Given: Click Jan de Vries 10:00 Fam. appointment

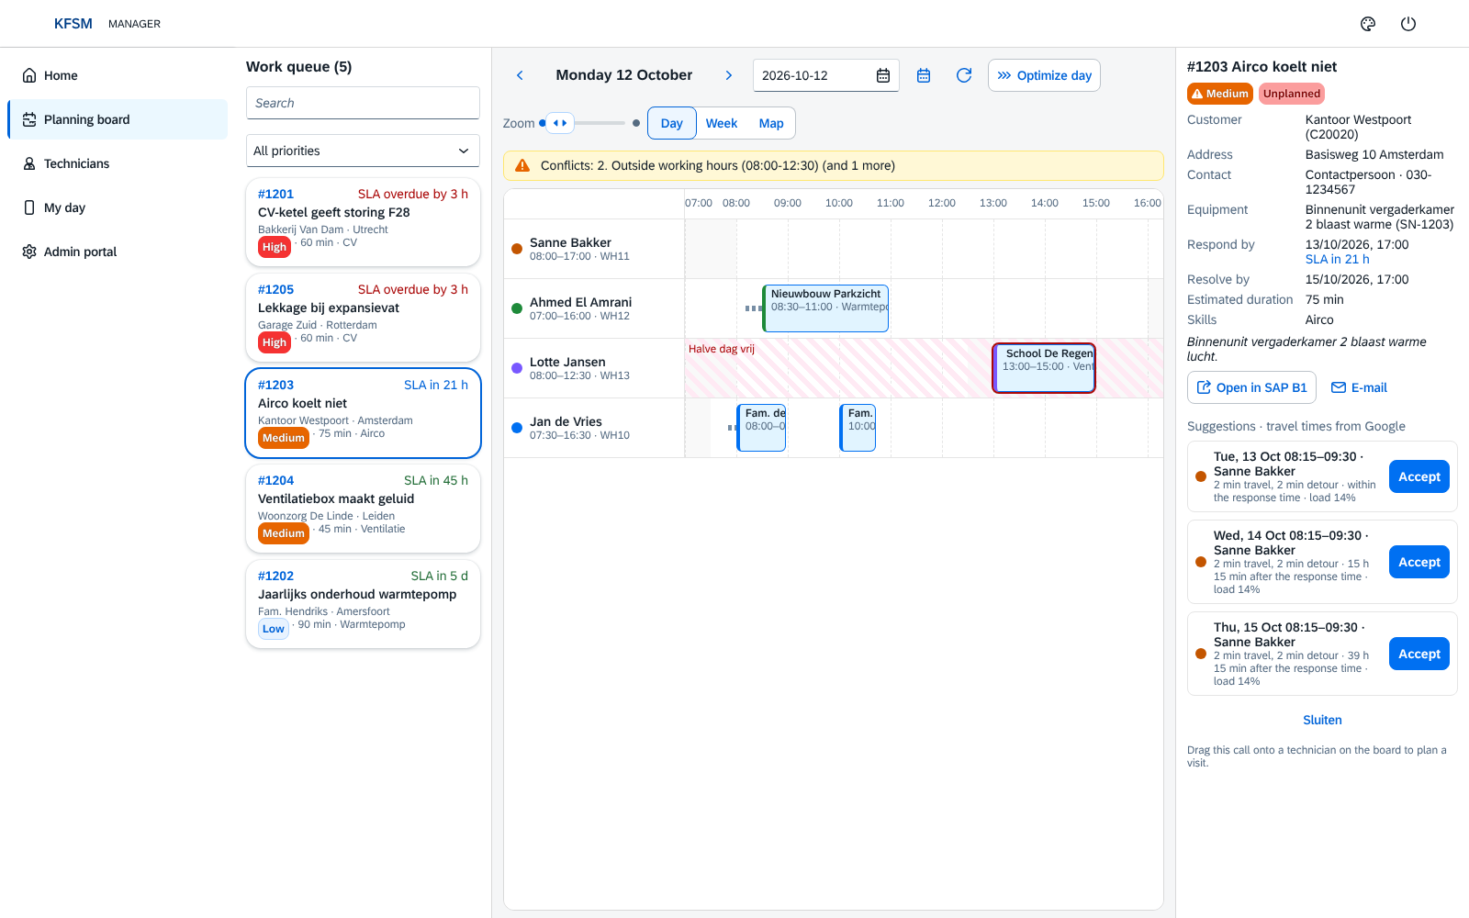Looking at the screenshot, I should coord(858,428).
